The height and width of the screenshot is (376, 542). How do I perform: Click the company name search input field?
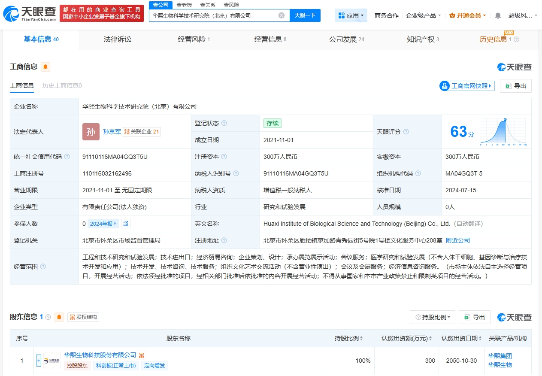pos(215,15)
